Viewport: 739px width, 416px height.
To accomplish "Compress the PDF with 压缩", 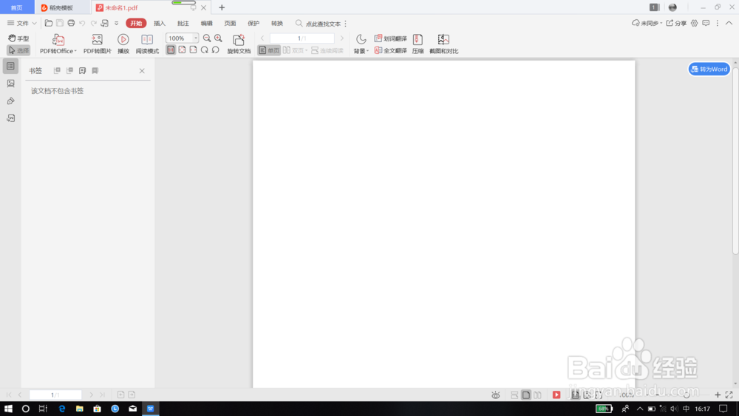I will point(418,44).
